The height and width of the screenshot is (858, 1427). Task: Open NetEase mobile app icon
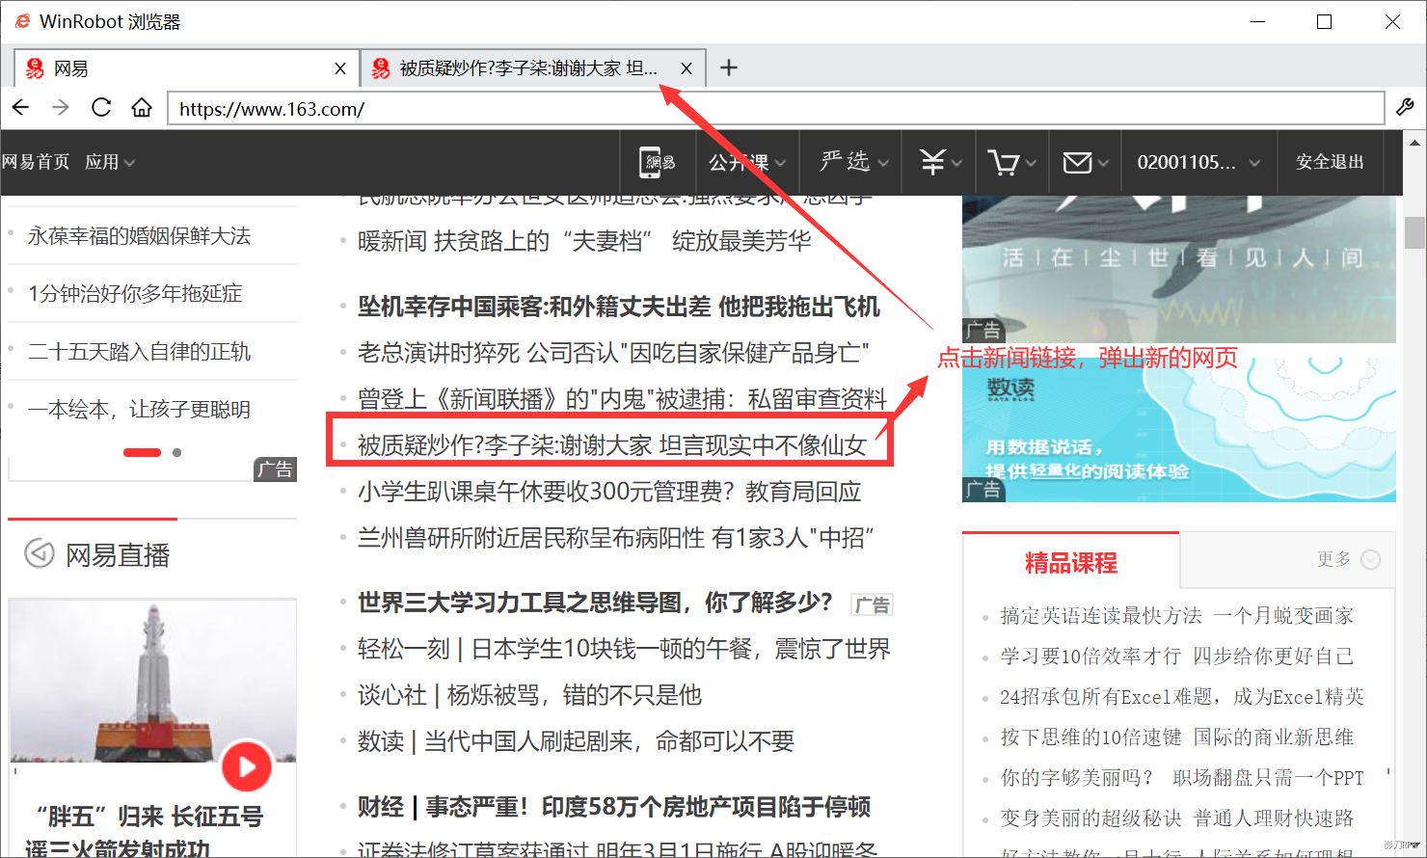pyautogui.click(x=658, y=162)
